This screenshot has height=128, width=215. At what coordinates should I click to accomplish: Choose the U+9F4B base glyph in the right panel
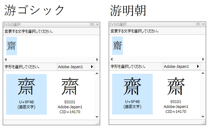tap(132, 94)
